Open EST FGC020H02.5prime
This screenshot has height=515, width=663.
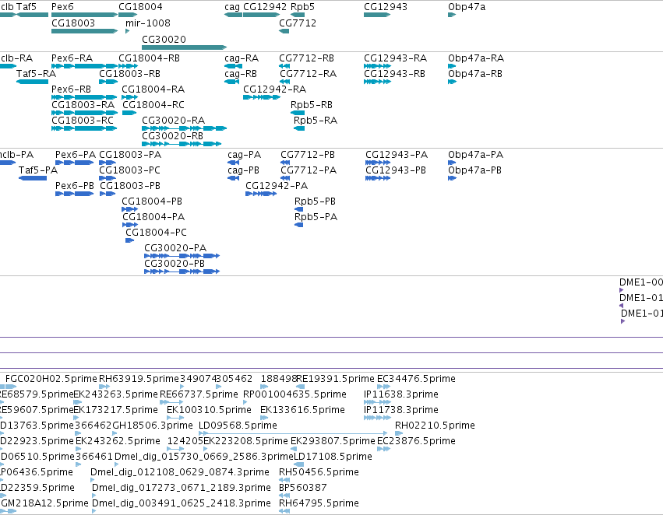[x=51, y=379]
